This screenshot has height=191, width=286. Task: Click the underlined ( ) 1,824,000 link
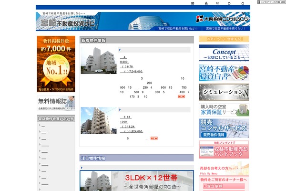132,131
